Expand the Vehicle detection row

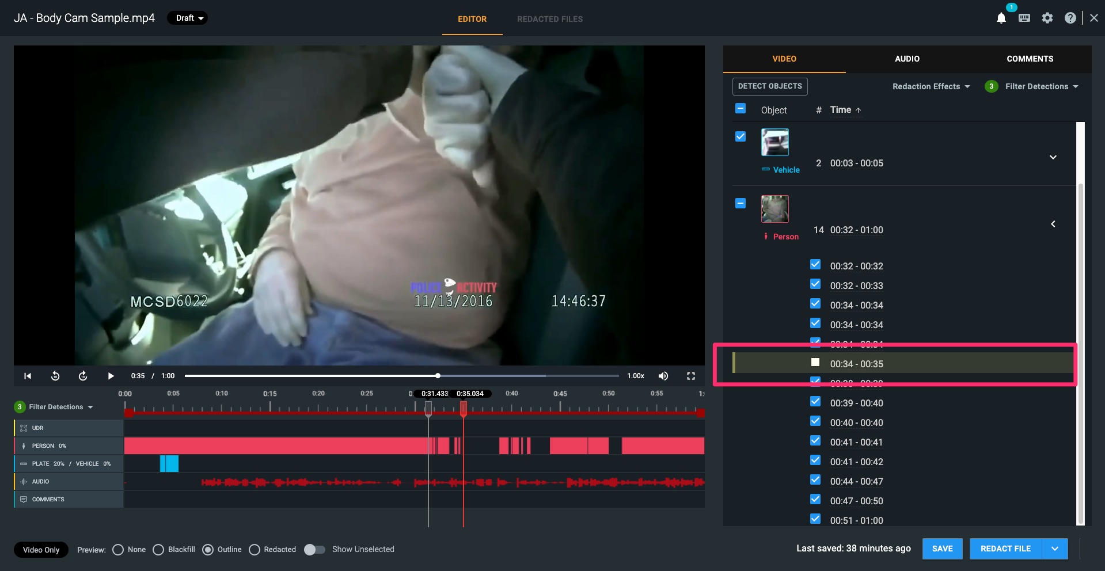(x=1053, y=157)
